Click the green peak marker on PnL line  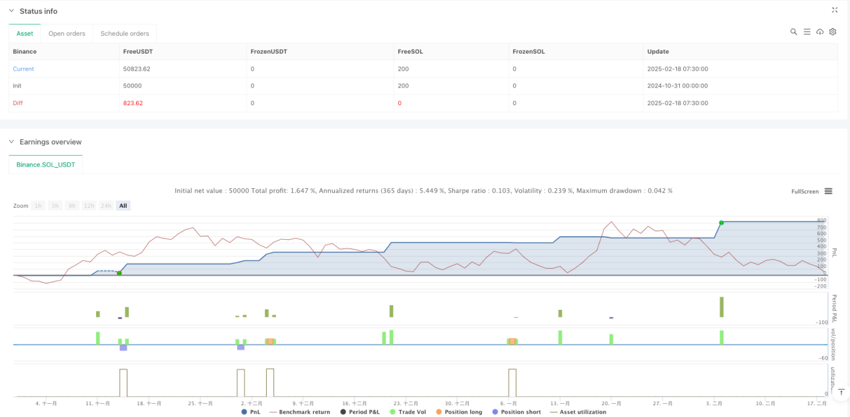pos(721,223)
